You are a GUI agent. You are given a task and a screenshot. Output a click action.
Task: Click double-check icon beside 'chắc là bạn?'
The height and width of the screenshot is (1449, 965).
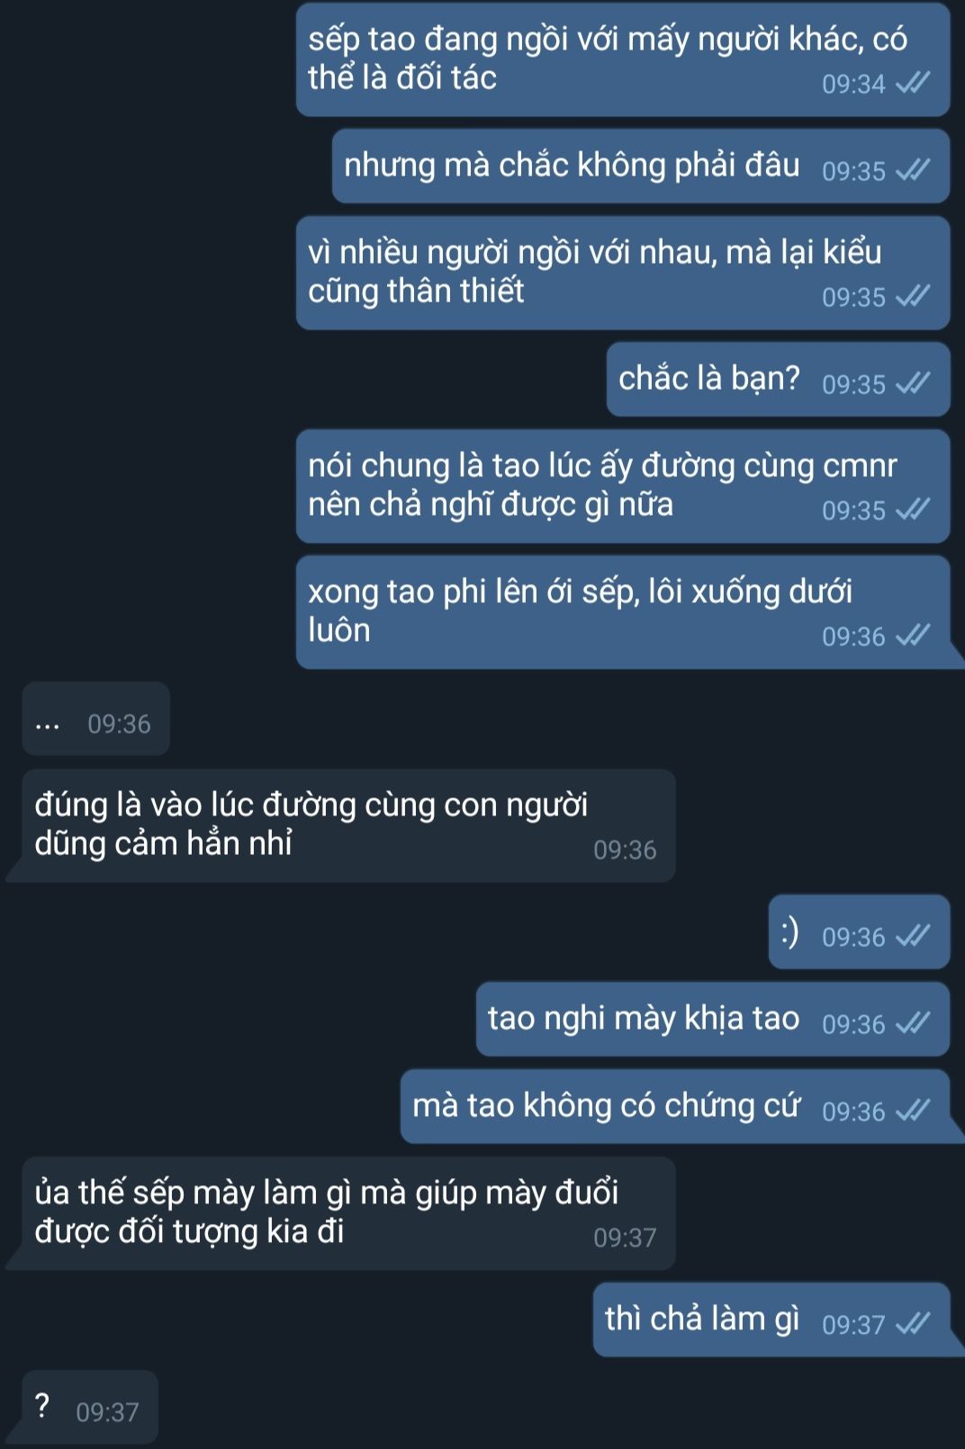click(913, 384)
